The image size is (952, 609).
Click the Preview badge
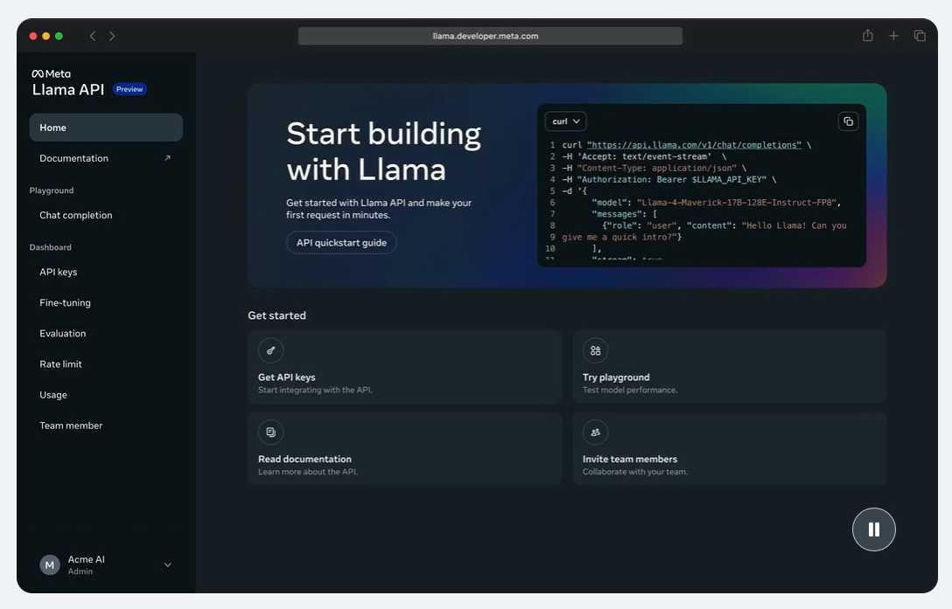(129, 89)
